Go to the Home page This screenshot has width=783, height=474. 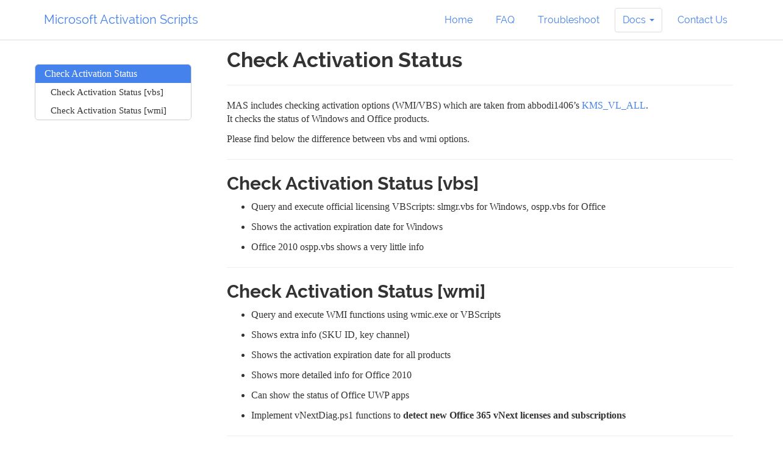pyautogui.click(x=459, y=20)
